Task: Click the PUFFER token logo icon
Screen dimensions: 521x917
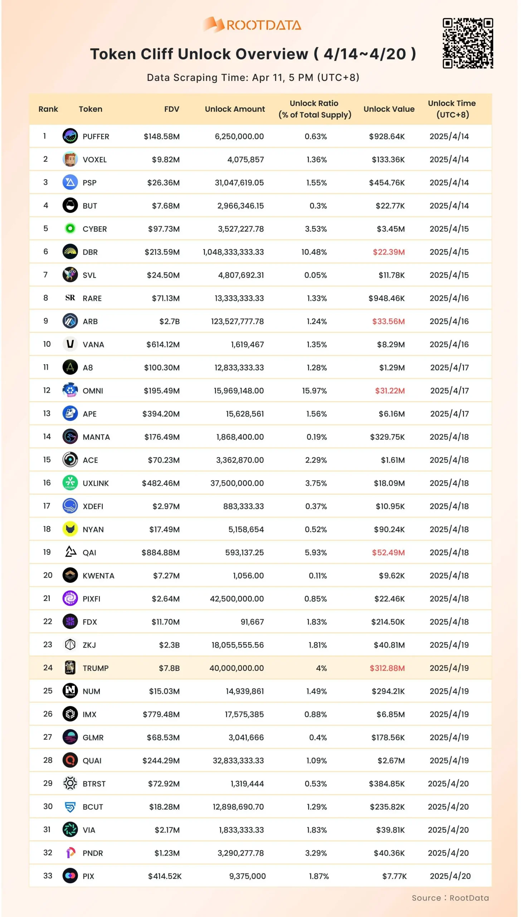Action: point(70,136)
